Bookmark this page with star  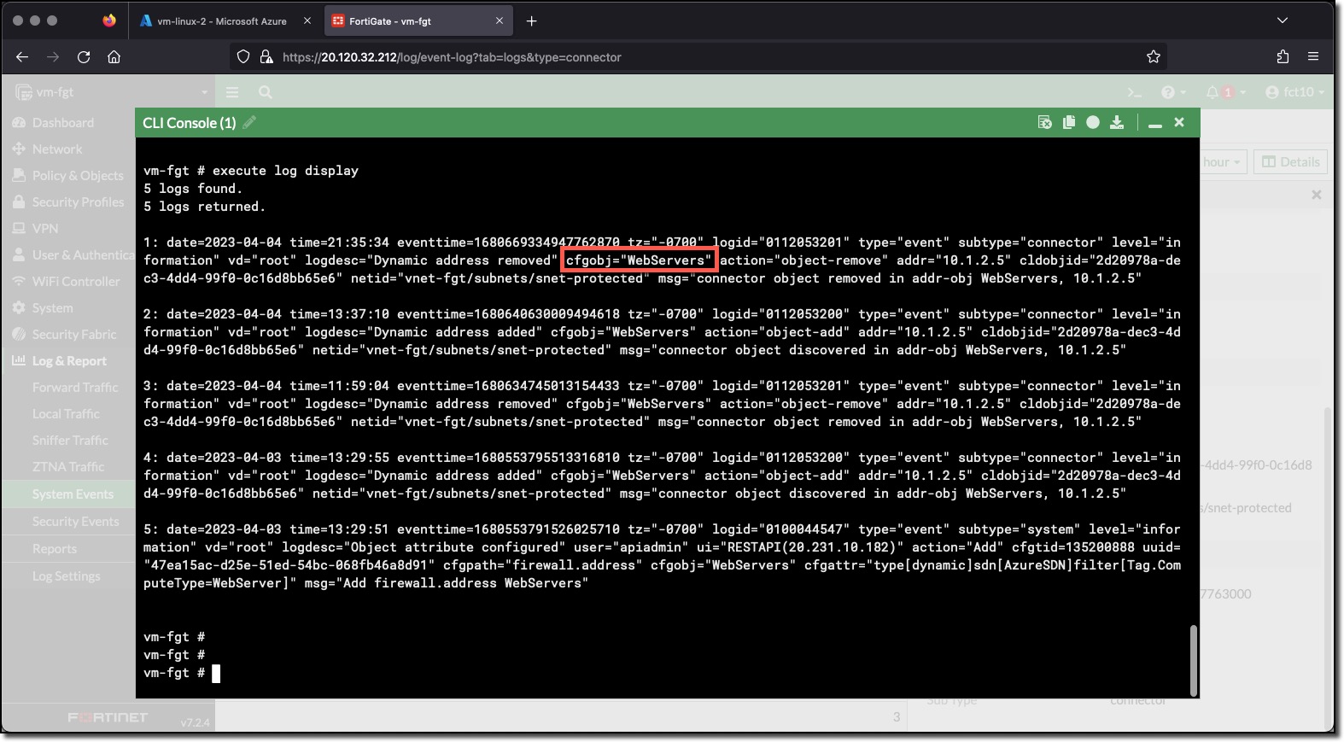click(x=1154, y=57)
